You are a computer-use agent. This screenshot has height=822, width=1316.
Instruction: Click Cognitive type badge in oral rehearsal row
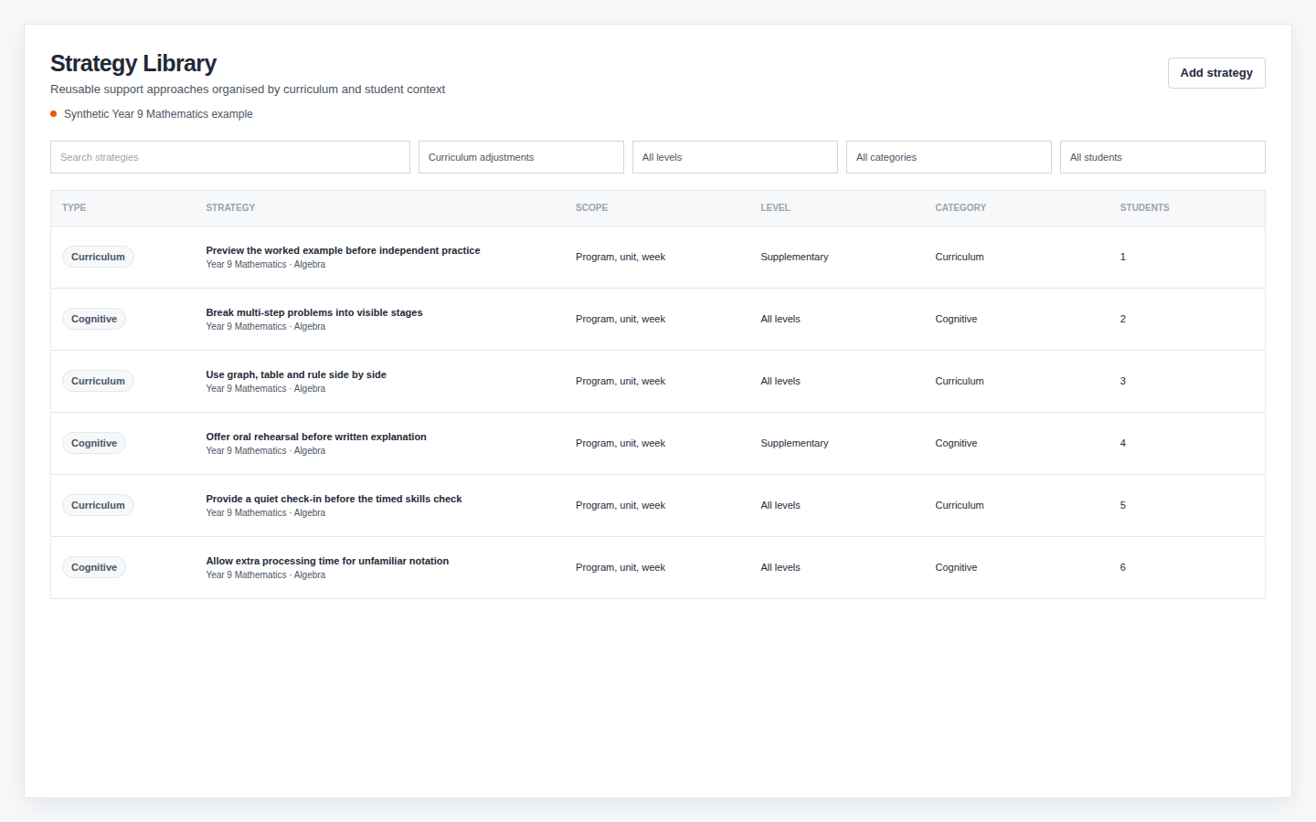94,443
